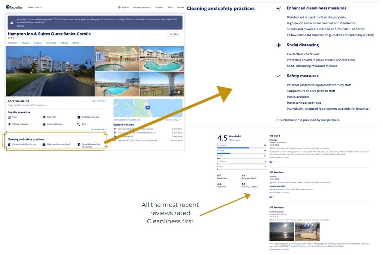Click liked smiley icon in Verified traveler review
The height and width of the screenshot is (255, 383).
tap(271, 220)
